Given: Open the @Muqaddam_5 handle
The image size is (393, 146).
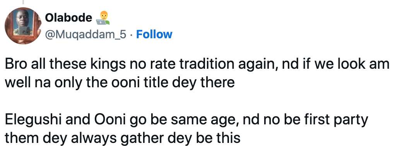Looking at the screenshot, I should [x=86, y=34].
